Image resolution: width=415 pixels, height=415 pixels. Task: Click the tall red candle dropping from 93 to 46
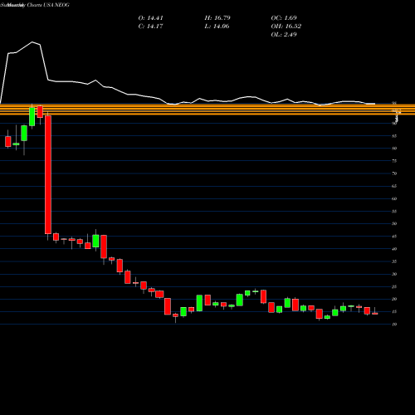point(48,175)
